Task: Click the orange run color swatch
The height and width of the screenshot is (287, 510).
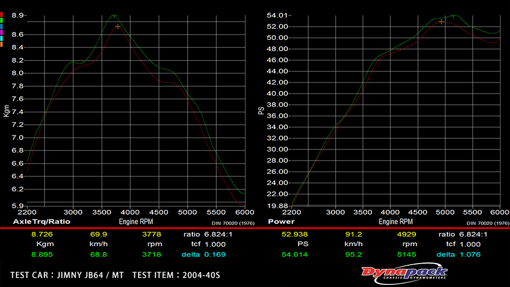Action: (x=2, y=44)
